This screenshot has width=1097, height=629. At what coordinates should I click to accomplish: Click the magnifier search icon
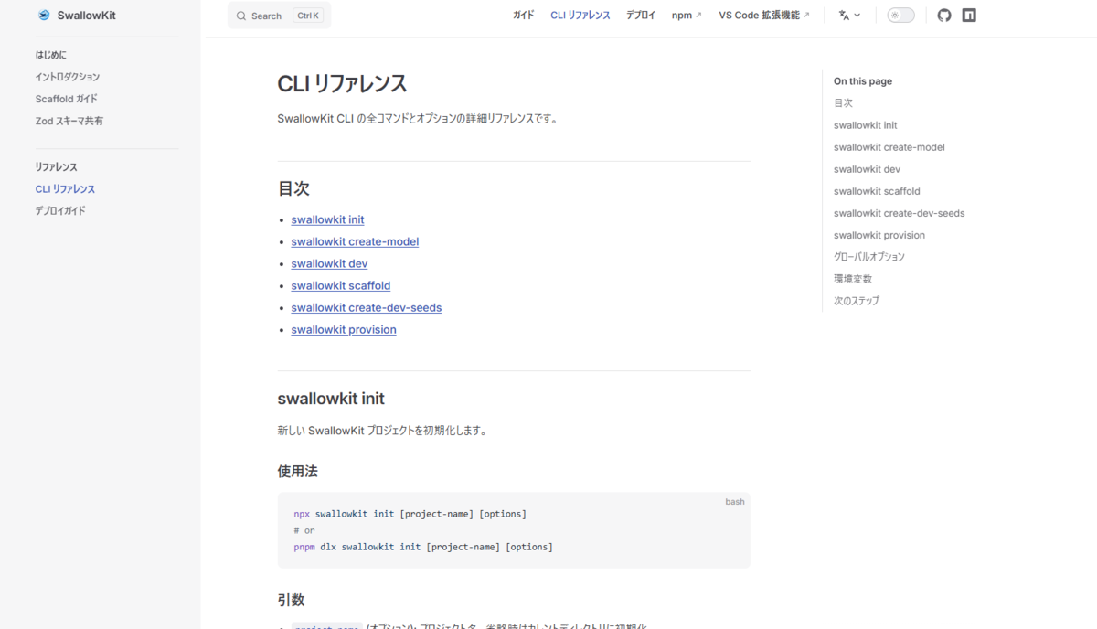(x=241, y=16)
